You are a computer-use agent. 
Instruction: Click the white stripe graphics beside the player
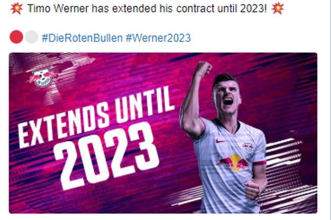[283, 153]
